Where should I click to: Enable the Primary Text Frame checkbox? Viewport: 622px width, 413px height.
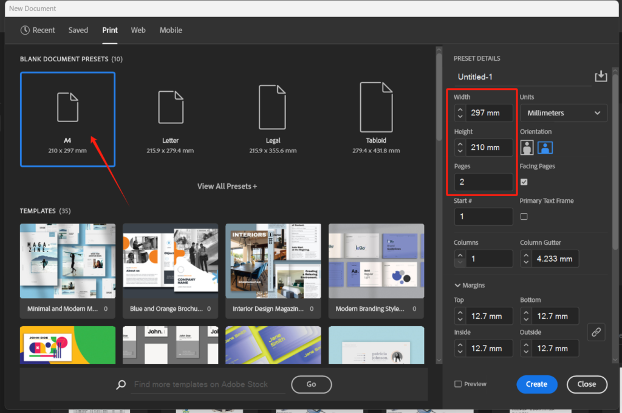[524, 216]
